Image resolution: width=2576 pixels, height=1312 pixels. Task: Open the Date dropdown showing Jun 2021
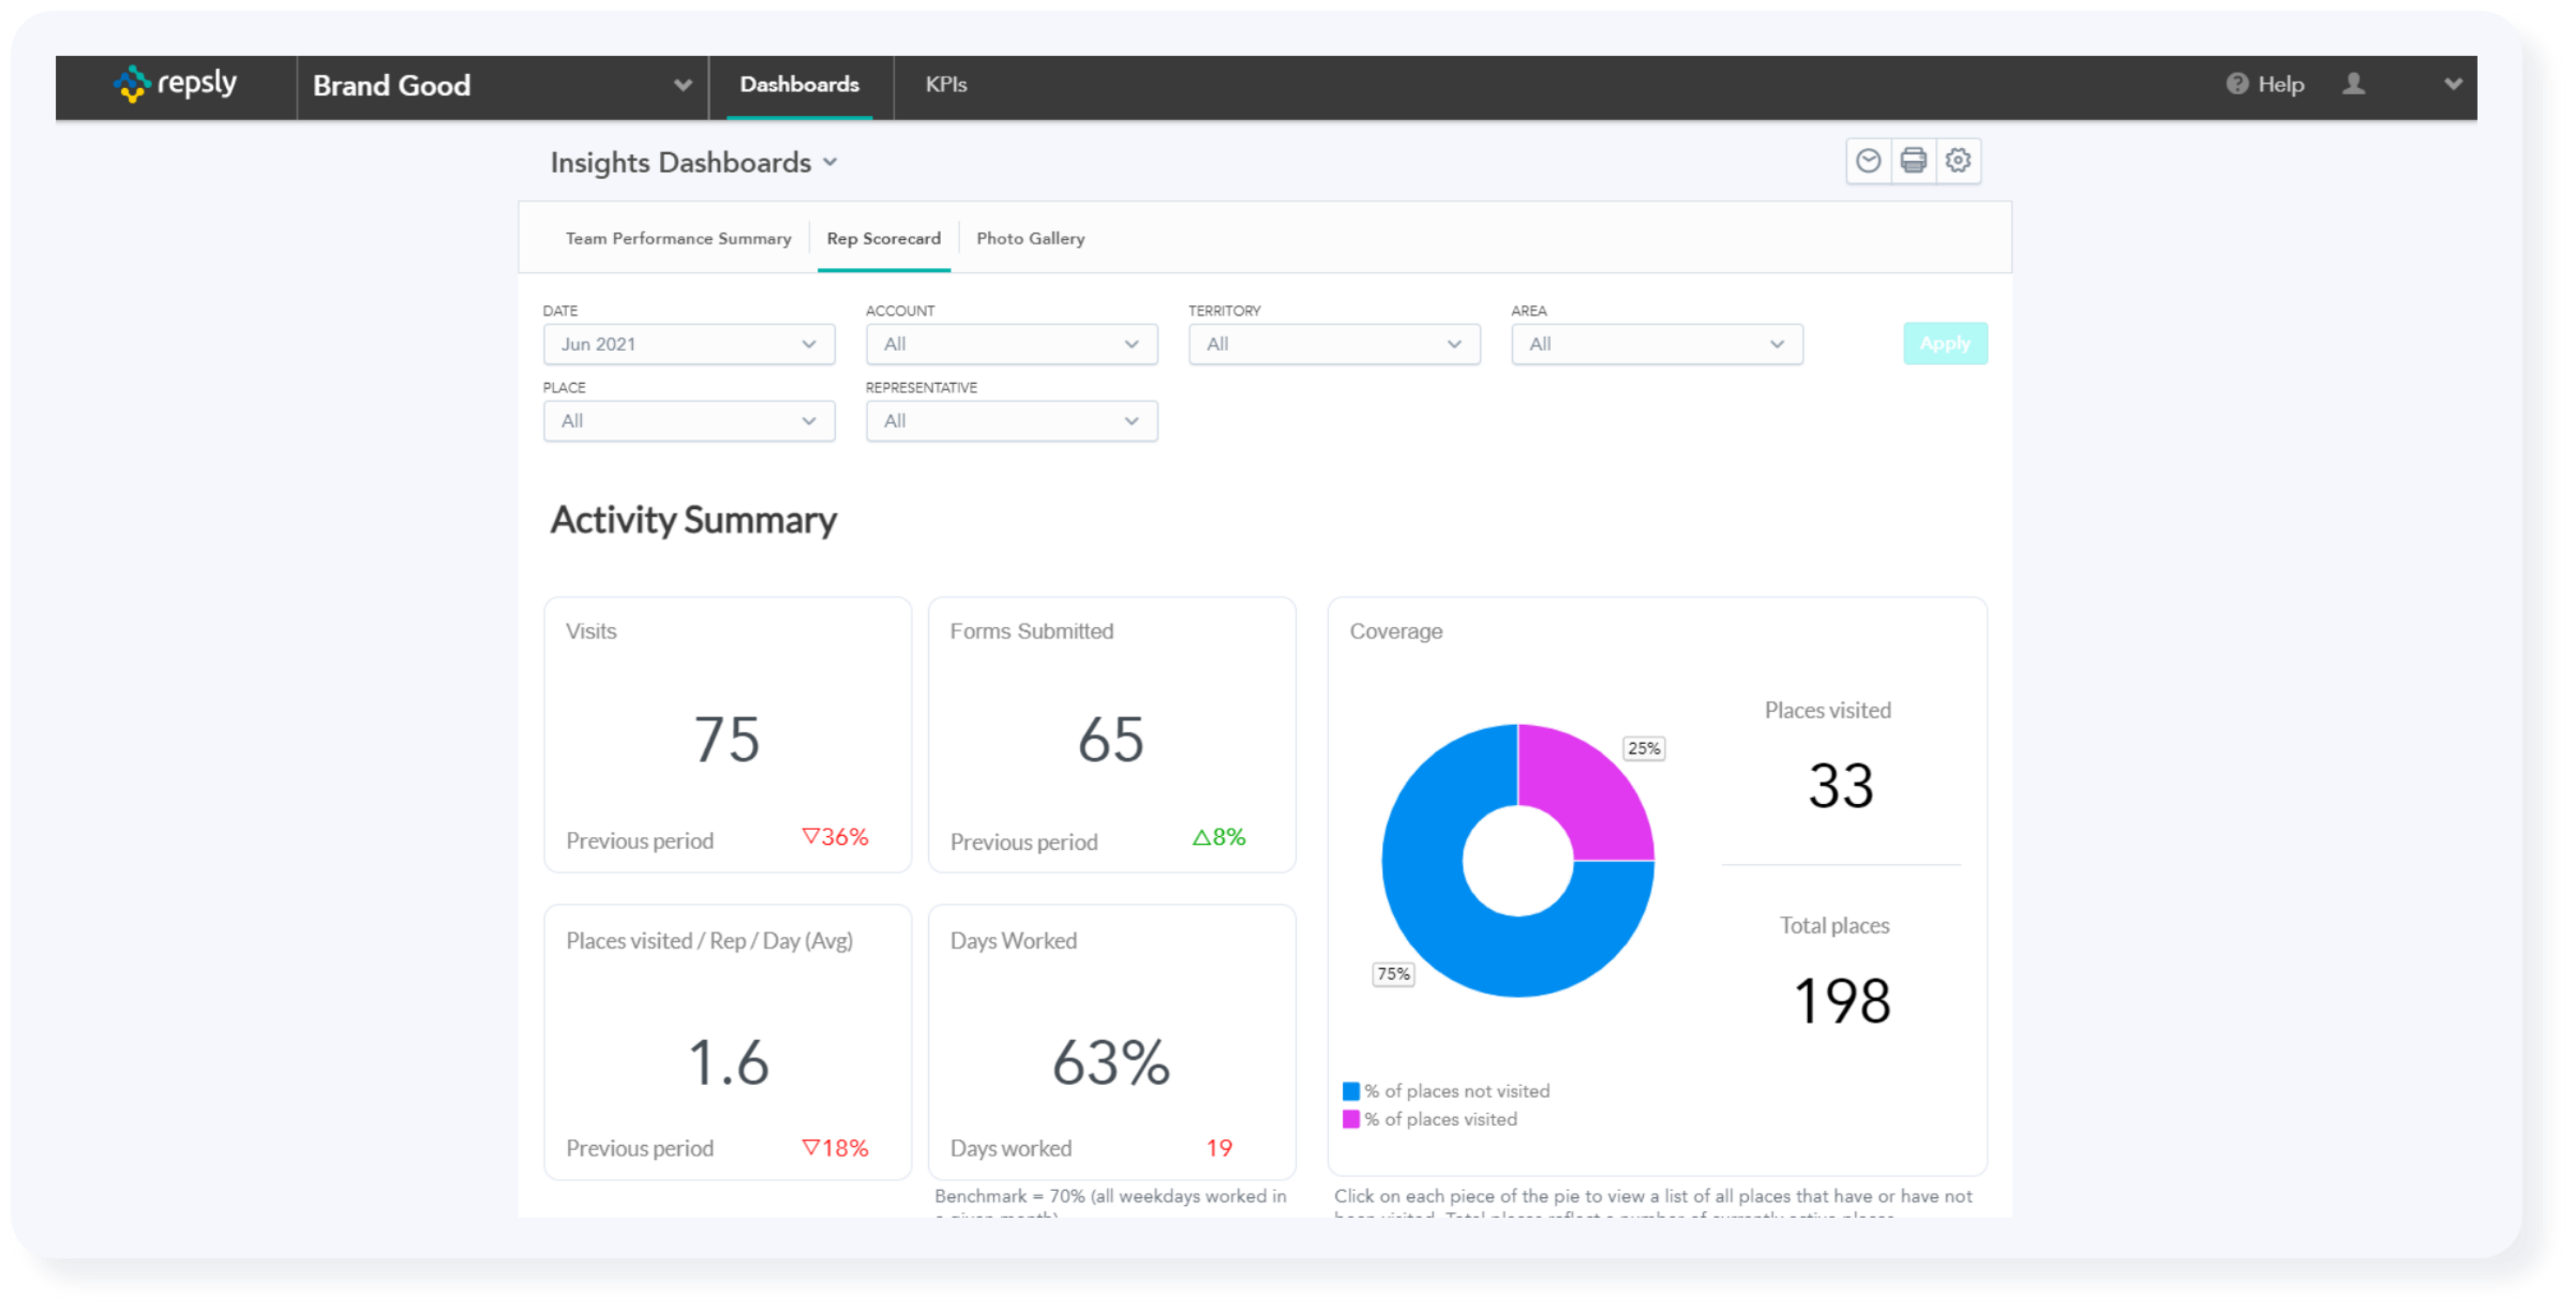[x=688, y=345]
